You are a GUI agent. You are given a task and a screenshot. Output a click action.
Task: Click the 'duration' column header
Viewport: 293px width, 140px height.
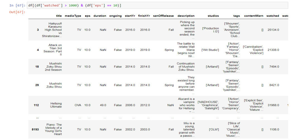100,16
